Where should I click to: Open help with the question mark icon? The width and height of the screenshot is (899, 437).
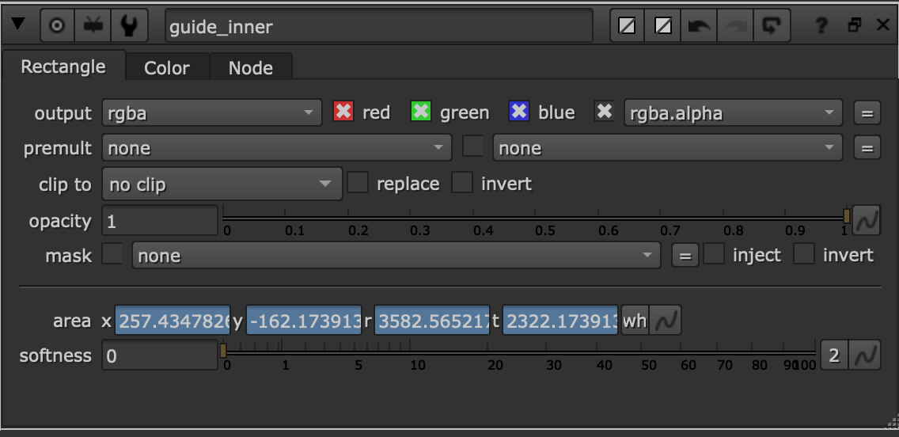click(x=821, y=26)
